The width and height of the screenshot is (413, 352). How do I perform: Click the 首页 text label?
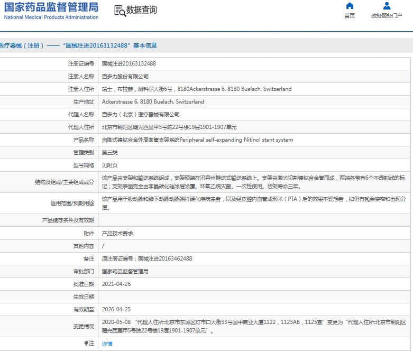click(350, 16)
